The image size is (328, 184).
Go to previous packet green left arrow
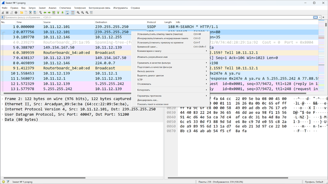45,13
